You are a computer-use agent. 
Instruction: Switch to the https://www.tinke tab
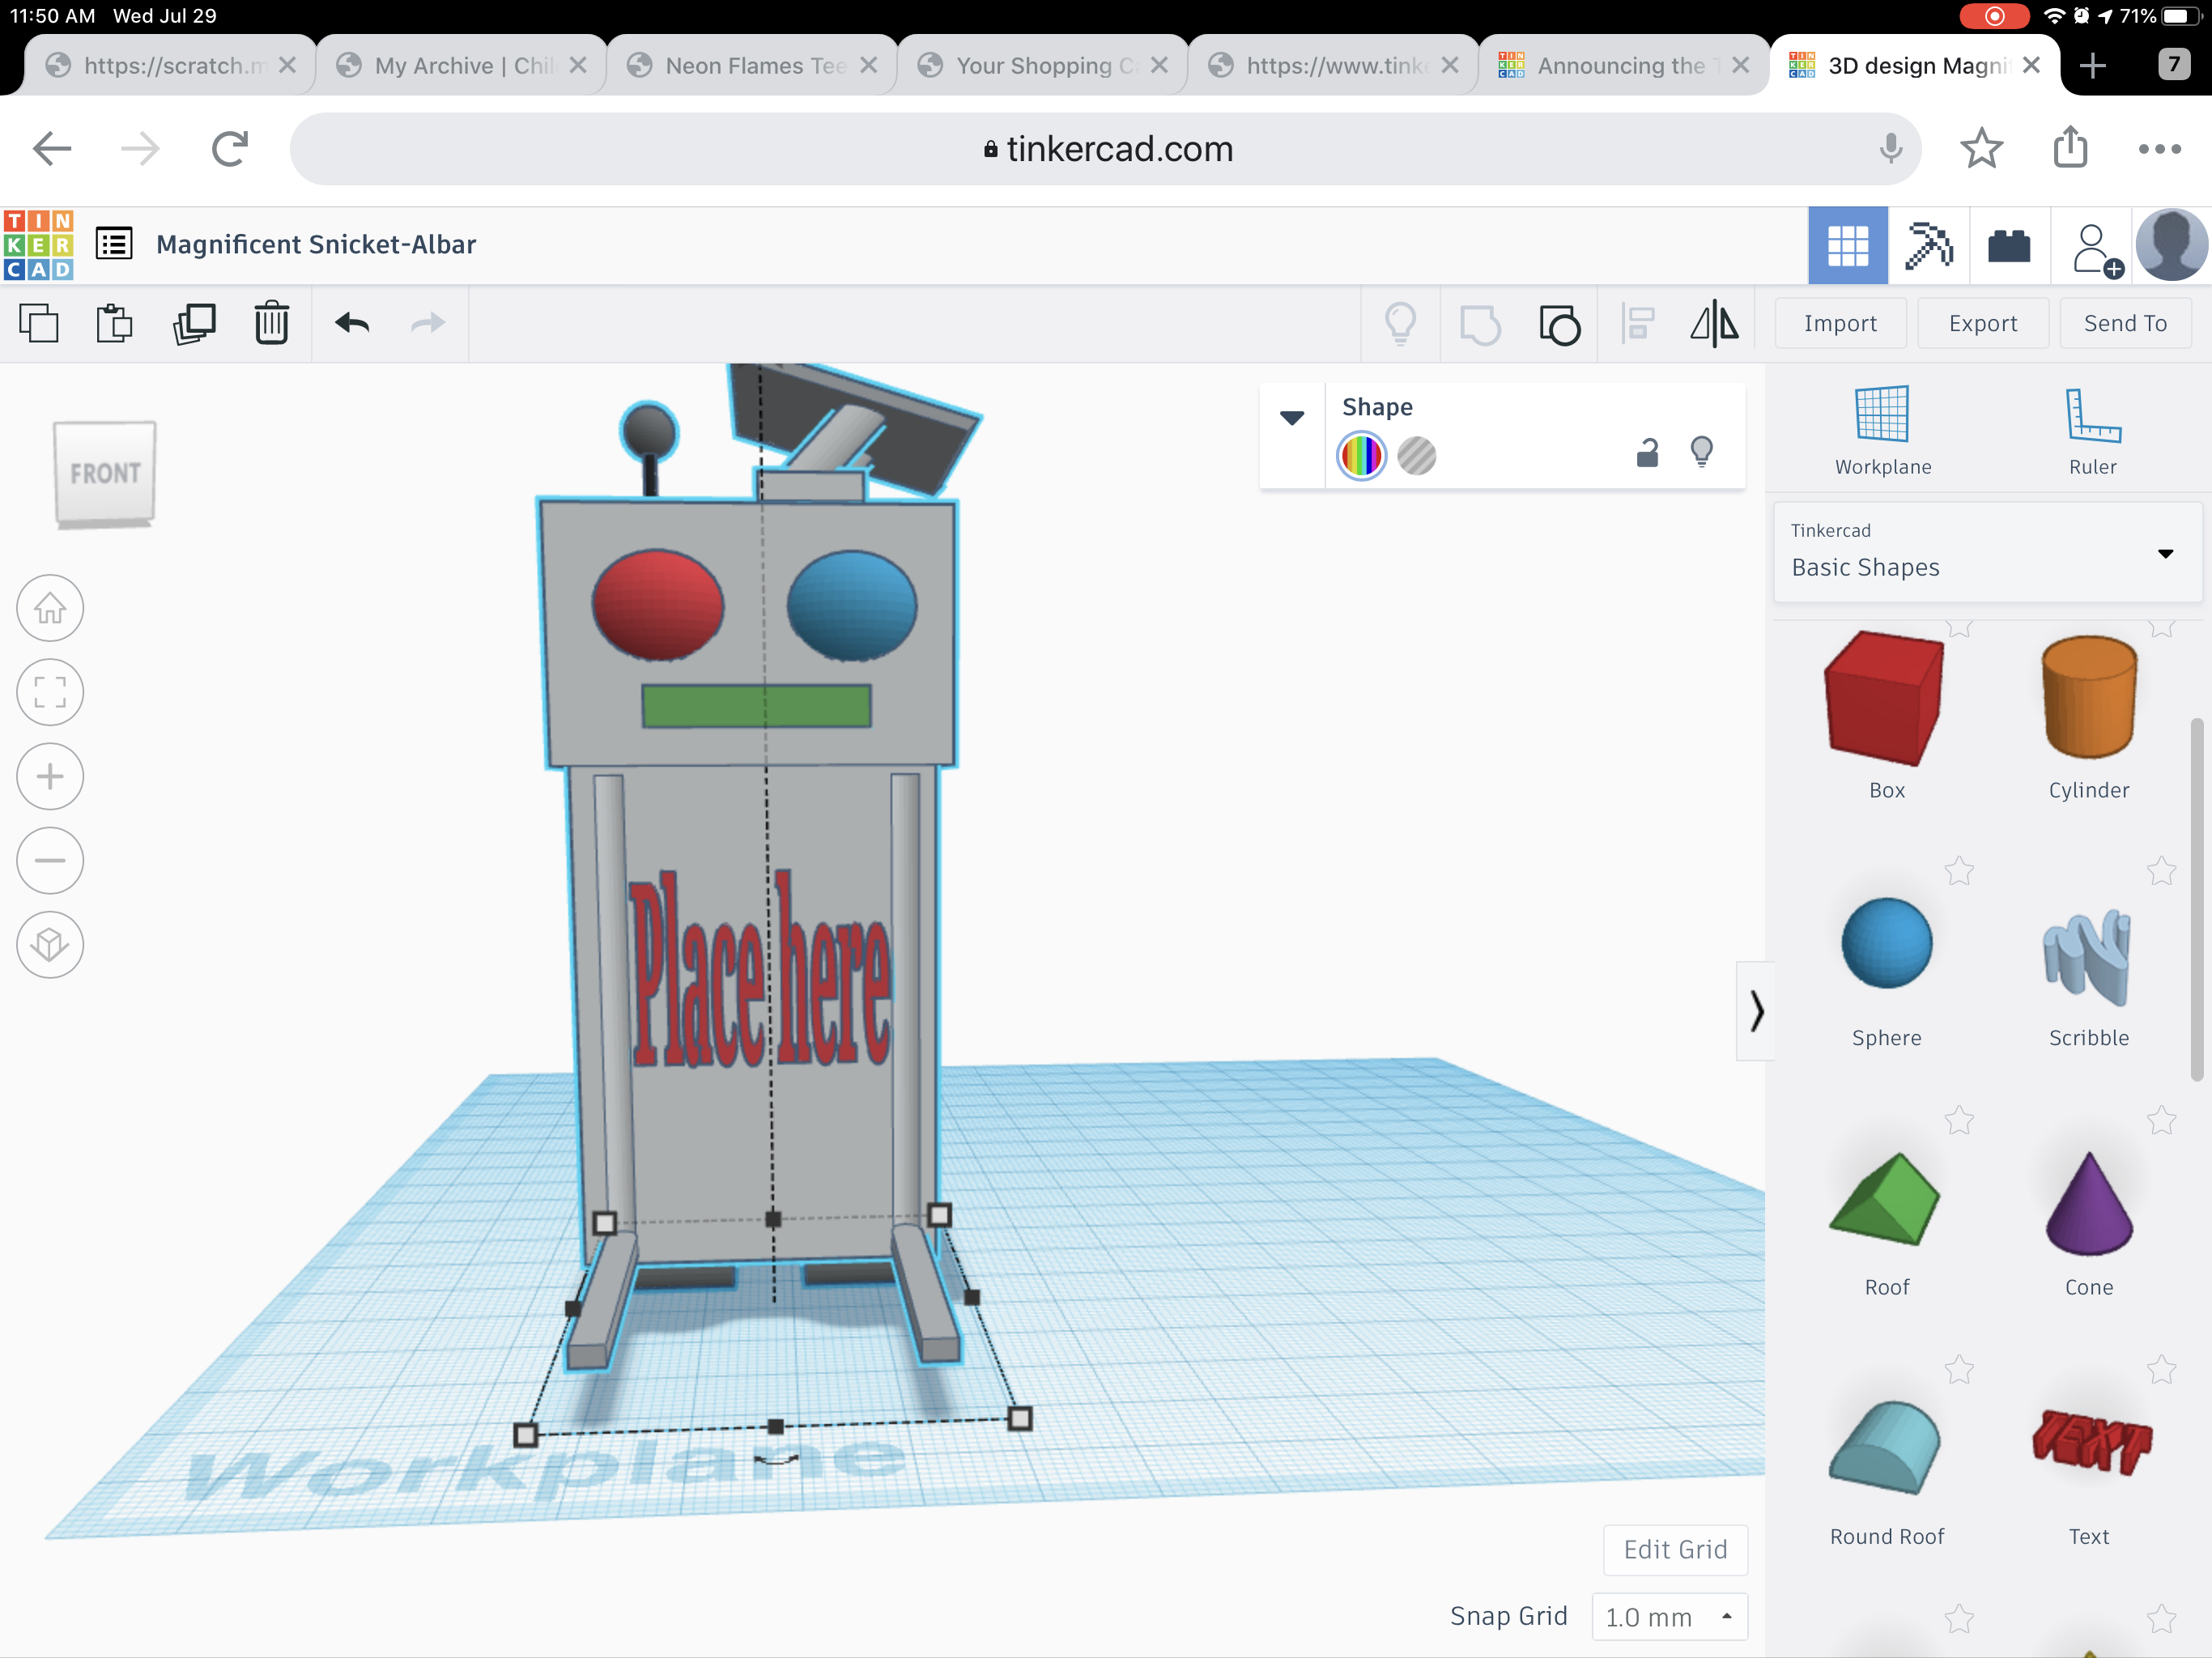tap(1334, 65)
